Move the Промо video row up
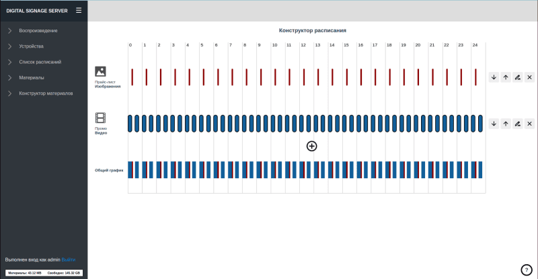 (x=506, y=124)
